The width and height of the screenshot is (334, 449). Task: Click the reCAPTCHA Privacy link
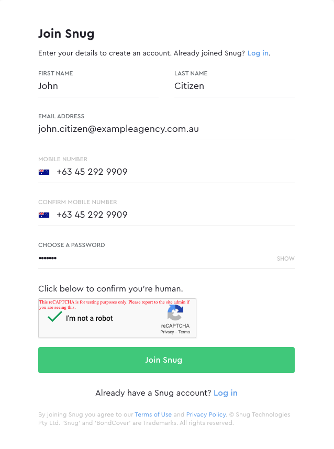click(x=167, y=332)
